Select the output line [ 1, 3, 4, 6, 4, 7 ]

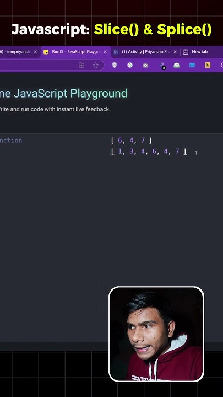[x=149, y=152]
